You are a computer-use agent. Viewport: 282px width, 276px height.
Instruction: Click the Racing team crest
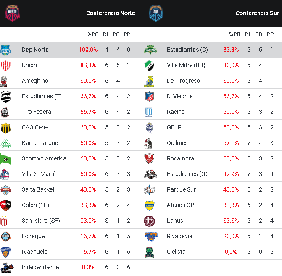[150, 112]
